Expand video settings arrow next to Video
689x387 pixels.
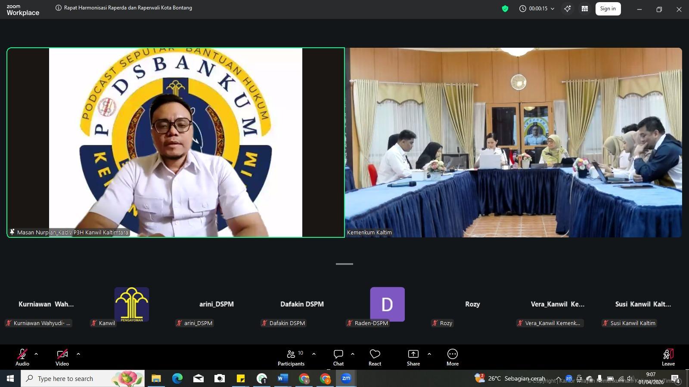pyautogui.click(x=78, y=354)
